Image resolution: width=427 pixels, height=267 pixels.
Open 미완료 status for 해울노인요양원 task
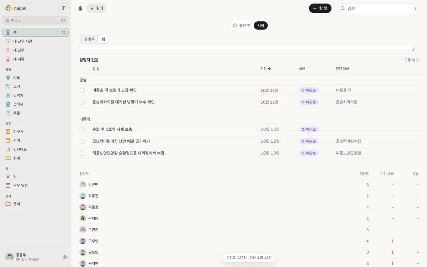coord(309,153)
